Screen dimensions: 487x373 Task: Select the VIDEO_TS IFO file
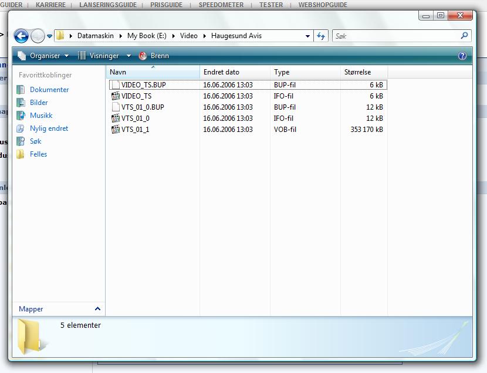click(x=248, y=96)
